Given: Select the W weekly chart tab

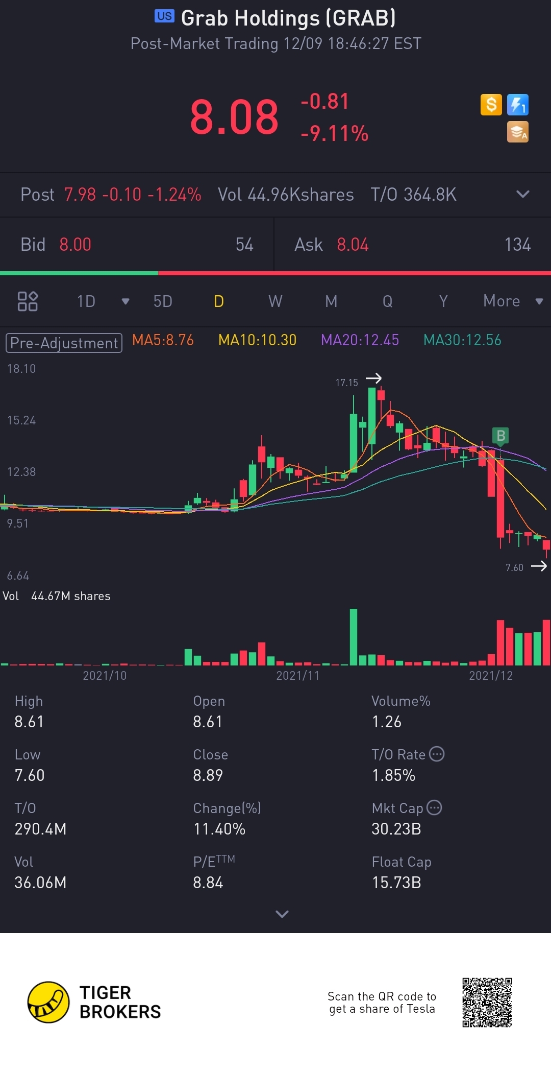Looking at the screenshot, I should pyautogui.click(x=275, y=301).
